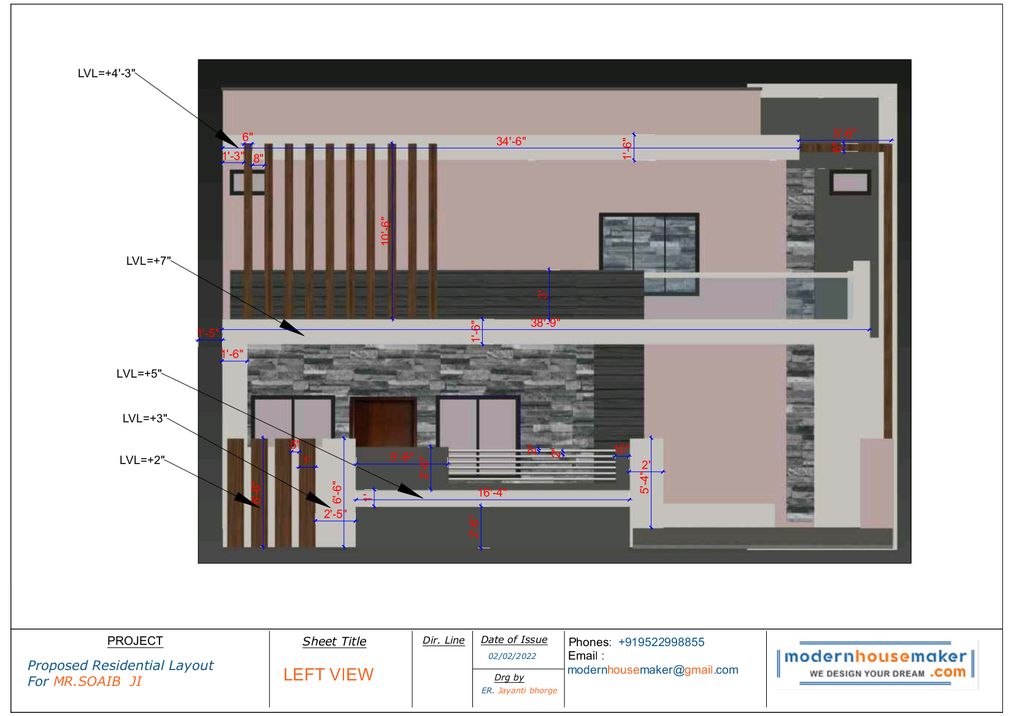Click the 02/02/2022 issue date
1014x716 pixels.
512,657
